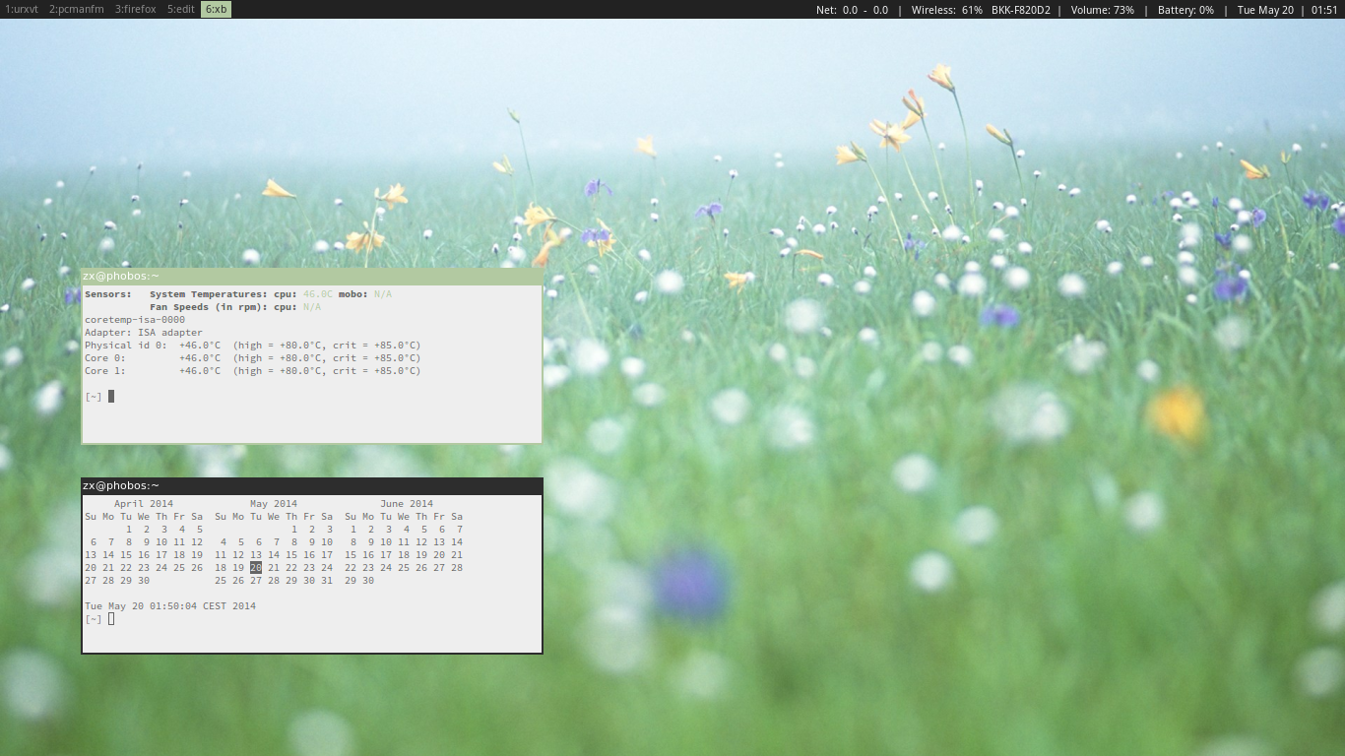Focus the sensors terminal via its title bar
The width and height of the screenshot is (1345, 756).
312,277
